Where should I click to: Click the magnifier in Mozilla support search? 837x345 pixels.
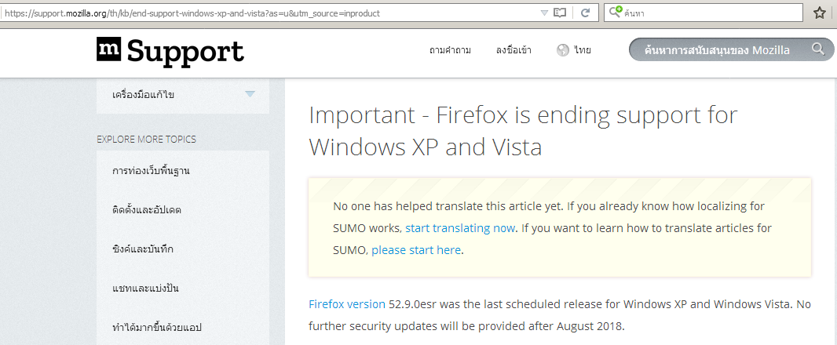pos(818,50)
